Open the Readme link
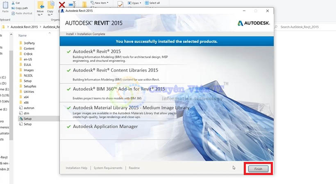The height and width of the screenshot is (184, 336). point(134,168)
